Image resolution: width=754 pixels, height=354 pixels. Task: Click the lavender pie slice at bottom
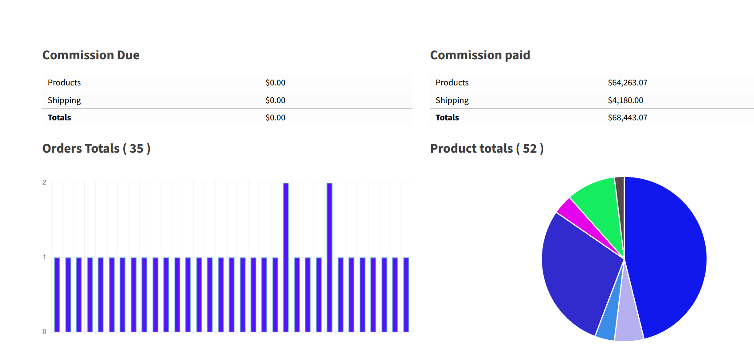click(628, 323)
